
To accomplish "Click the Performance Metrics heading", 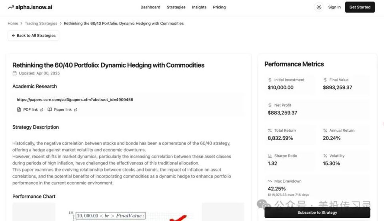I will [x=294, y=64].
